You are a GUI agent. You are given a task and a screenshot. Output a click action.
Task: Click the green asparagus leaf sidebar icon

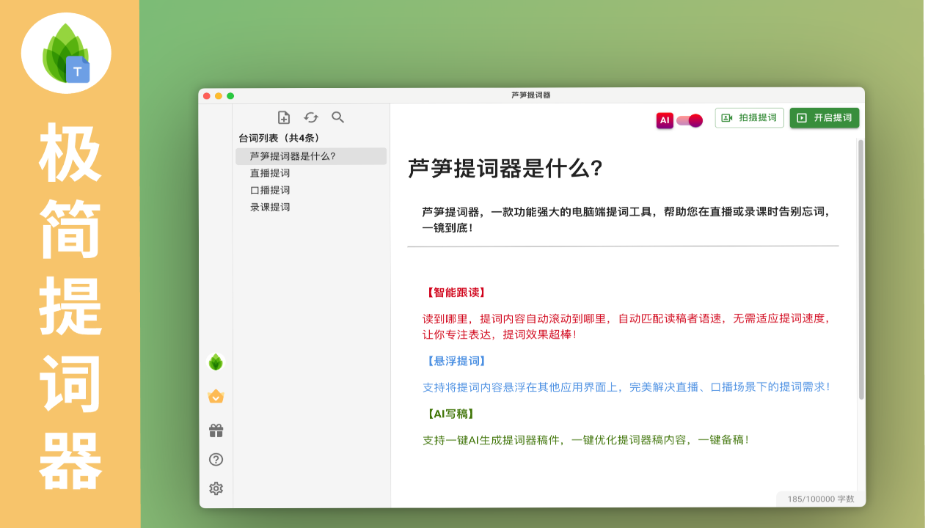216,362
